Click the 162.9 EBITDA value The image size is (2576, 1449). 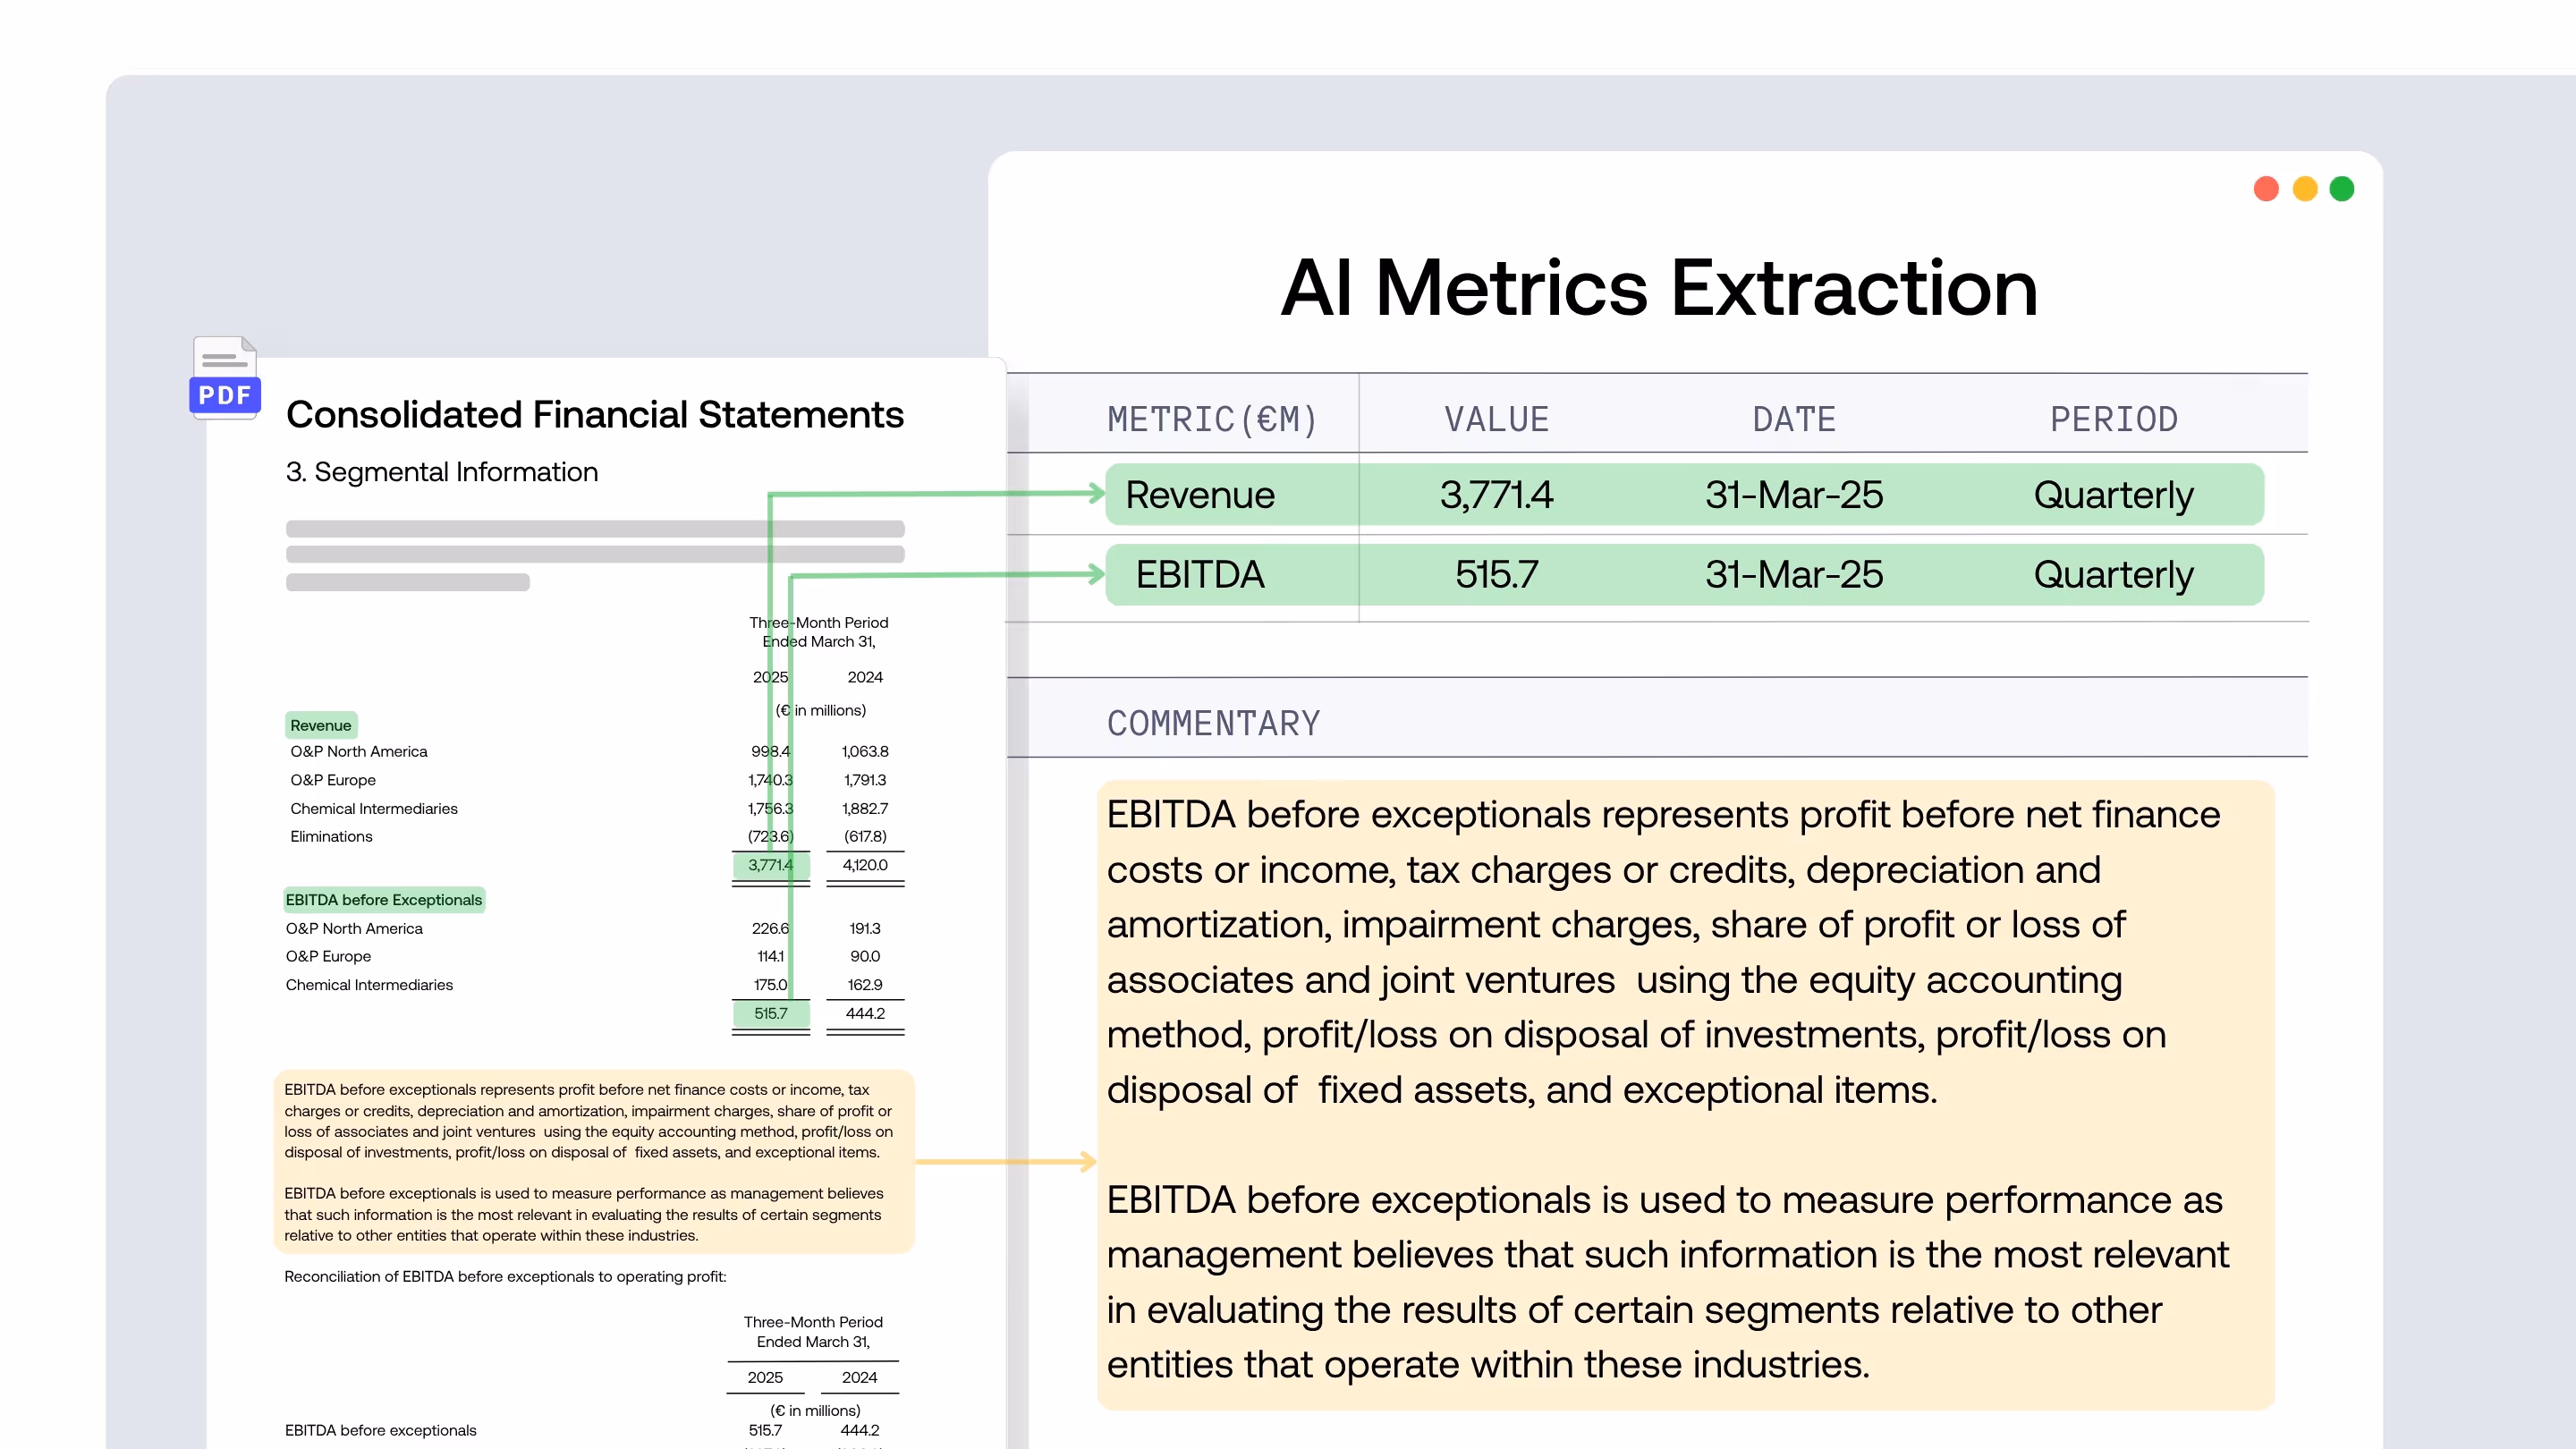tap(865, 985)
